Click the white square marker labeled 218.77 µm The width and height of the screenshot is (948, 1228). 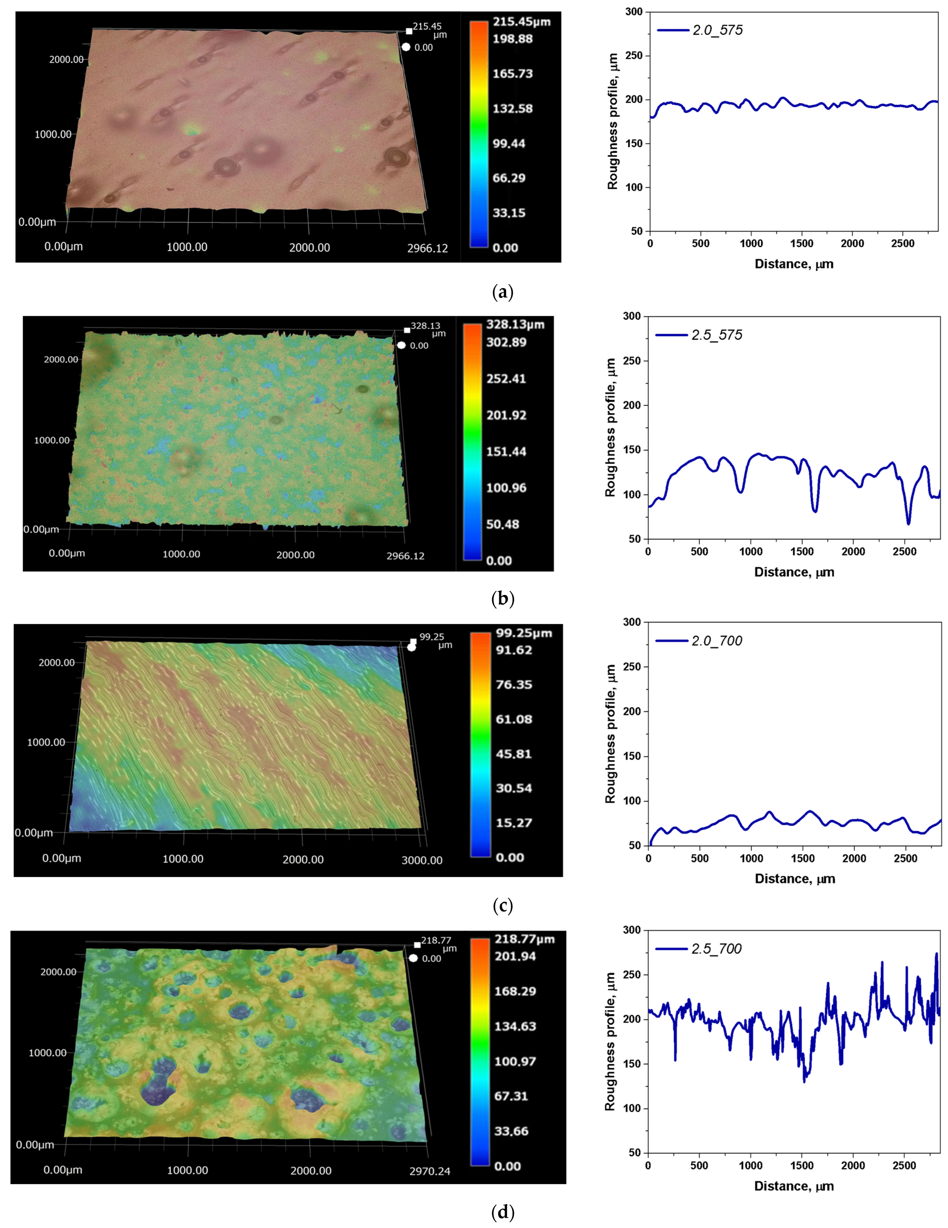click(417, 945)
